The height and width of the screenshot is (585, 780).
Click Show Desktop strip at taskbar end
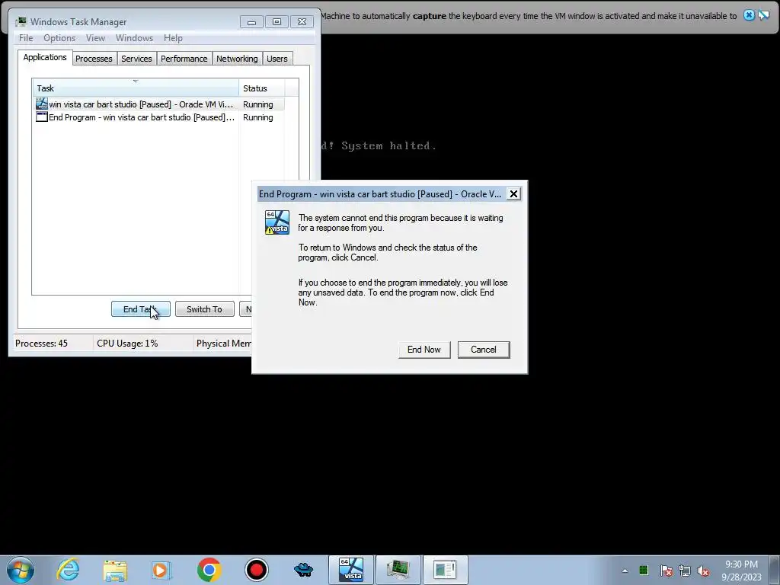[775, 570]
